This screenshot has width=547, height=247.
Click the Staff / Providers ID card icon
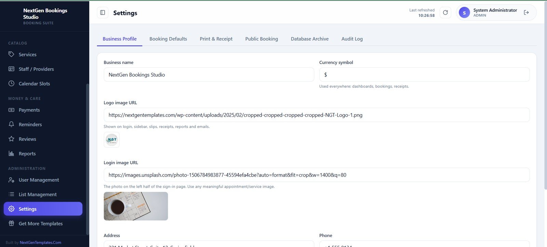pos(11,69)
